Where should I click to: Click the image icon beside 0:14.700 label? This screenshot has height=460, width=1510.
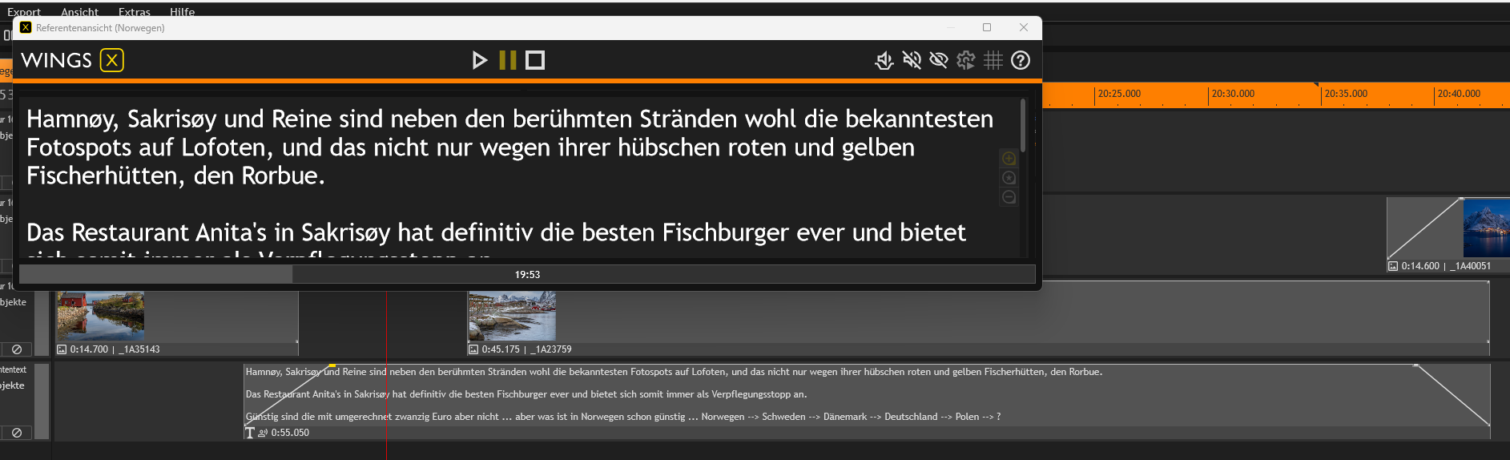pyautogui.click(x=62, y=349)
